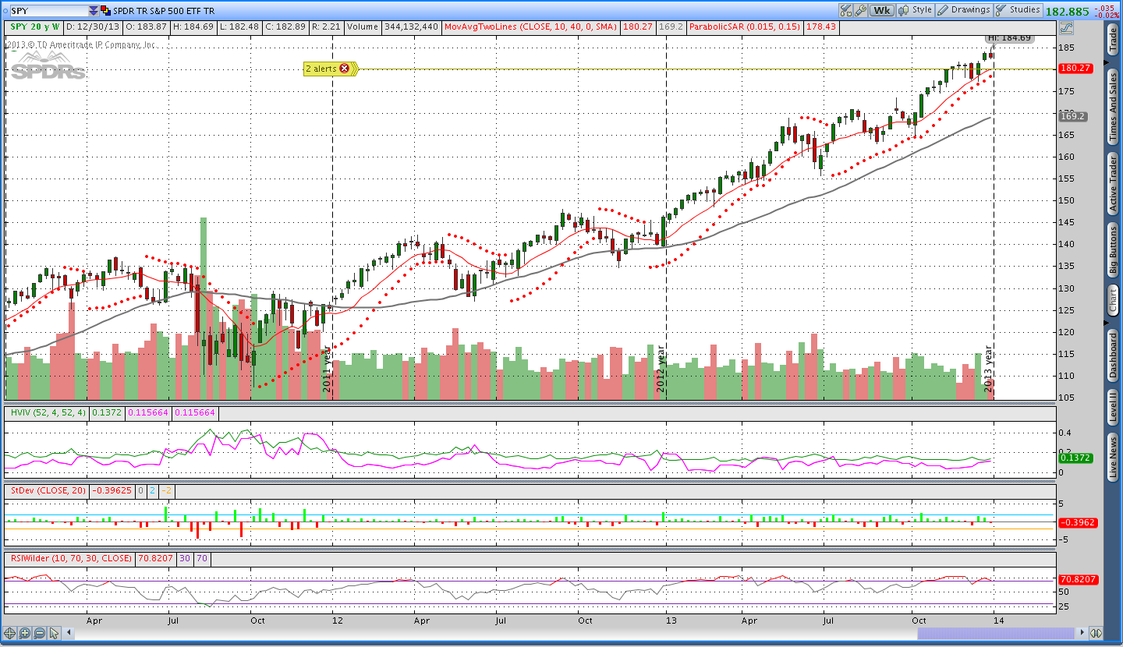Open the Trade side tab
1123x647 pixels.
(x=1114, y=40)
